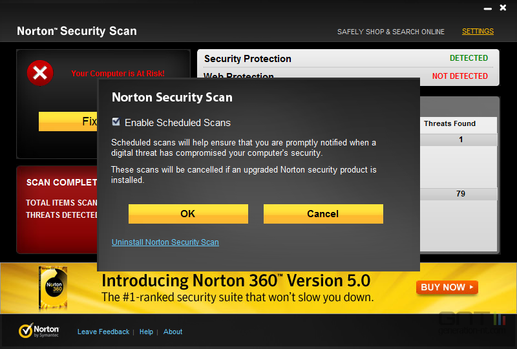Select the Security Protection row
Image resolution: width=517 pixels, height=349 pixels.
pos(348,59)
